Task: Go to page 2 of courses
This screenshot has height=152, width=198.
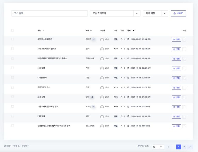Action: point(184,147)
